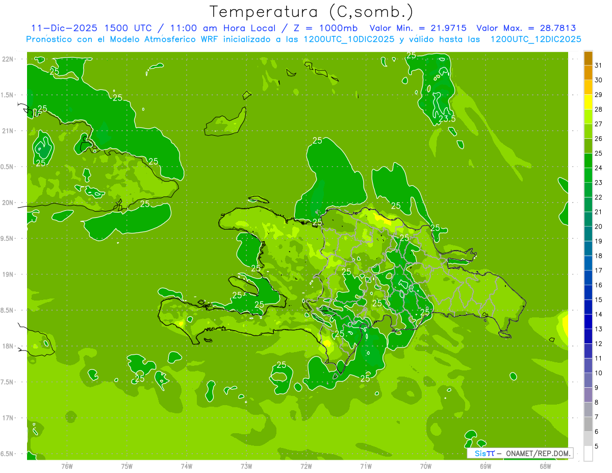Click the gray colorbar segment between 6 and 7
This screenshot has width=612, height=473.
588,424
